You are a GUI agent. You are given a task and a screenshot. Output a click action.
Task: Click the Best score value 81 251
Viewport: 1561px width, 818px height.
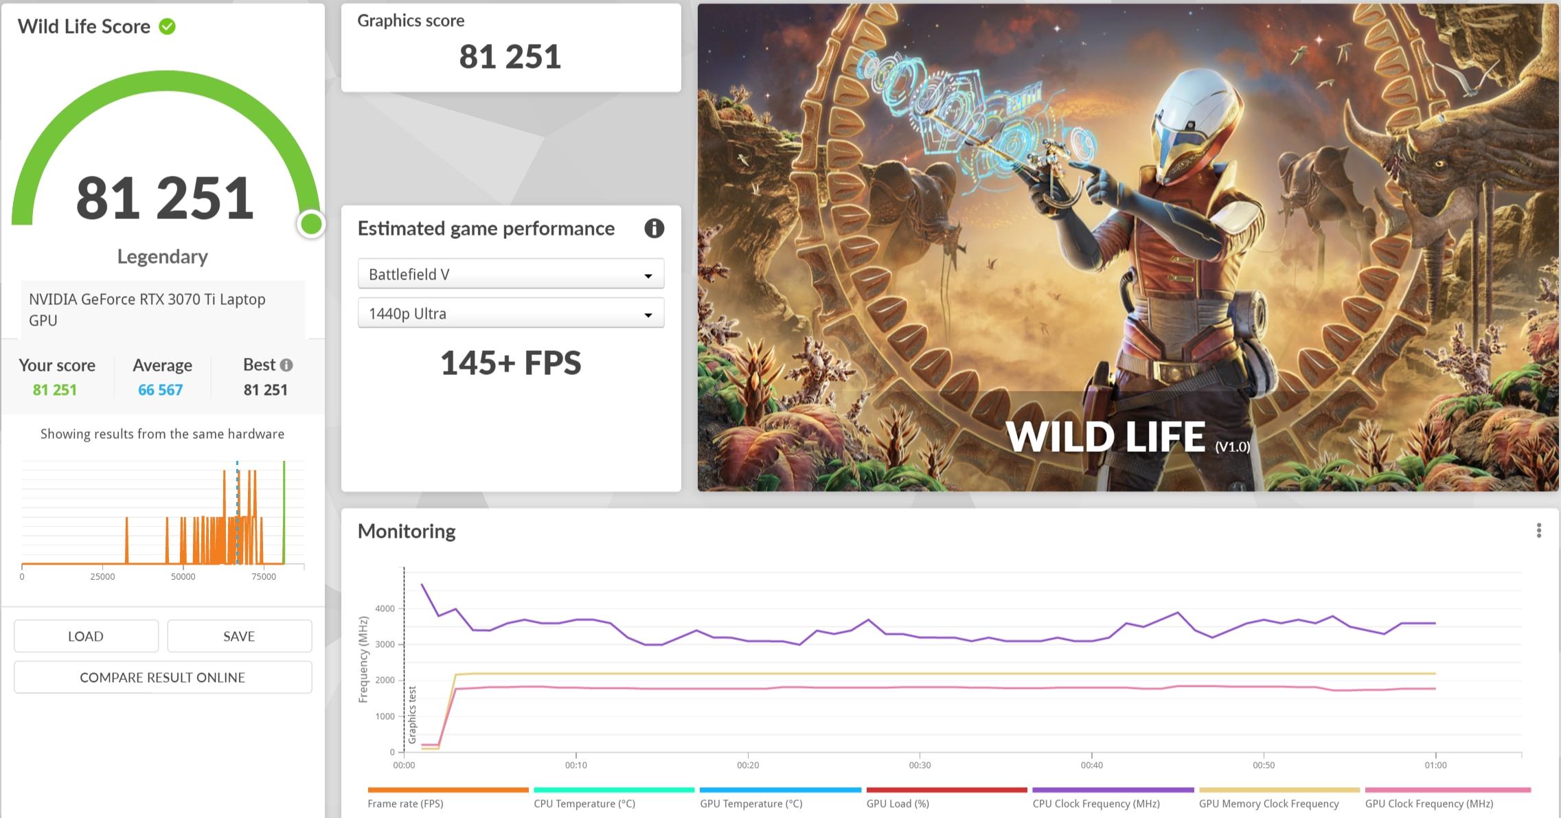[x=266, y=390]
